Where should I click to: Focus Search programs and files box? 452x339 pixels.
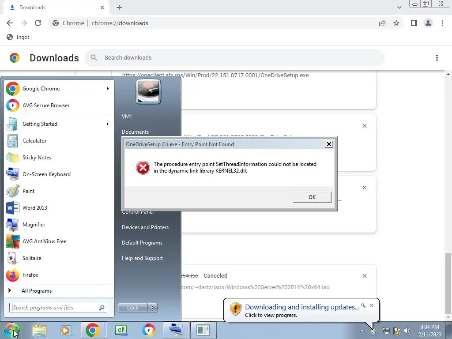(x=58, y=308)
